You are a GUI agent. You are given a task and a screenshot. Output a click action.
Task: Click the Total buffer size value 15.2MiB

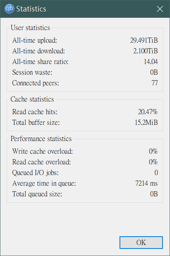coord(146,122)
